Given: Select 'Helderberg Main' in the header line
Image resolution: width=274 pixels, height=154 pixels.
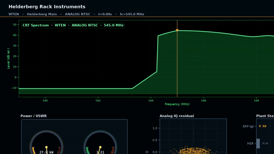Looking at the screenshot, I should pyautogui.click(x=42, y=14).
